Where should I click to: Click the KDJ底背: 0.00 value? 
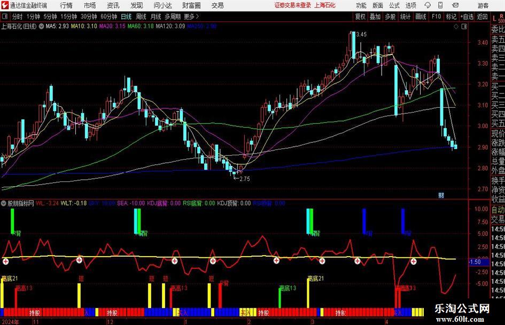164,203
